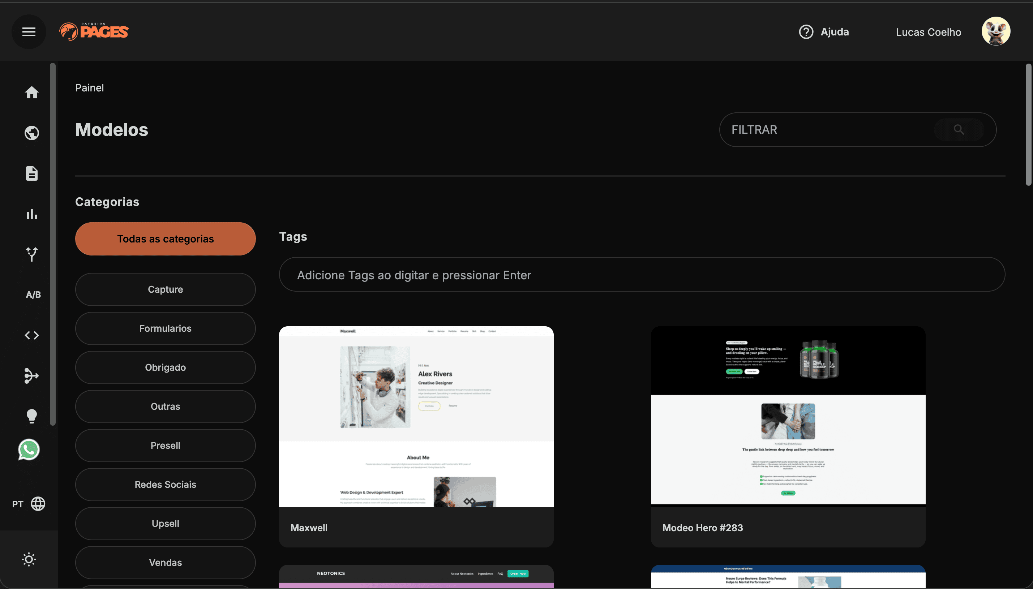The image size is (1033, 589).
Task: Open the lightbulb ideas sidebar icon
Action: [31, 416]
